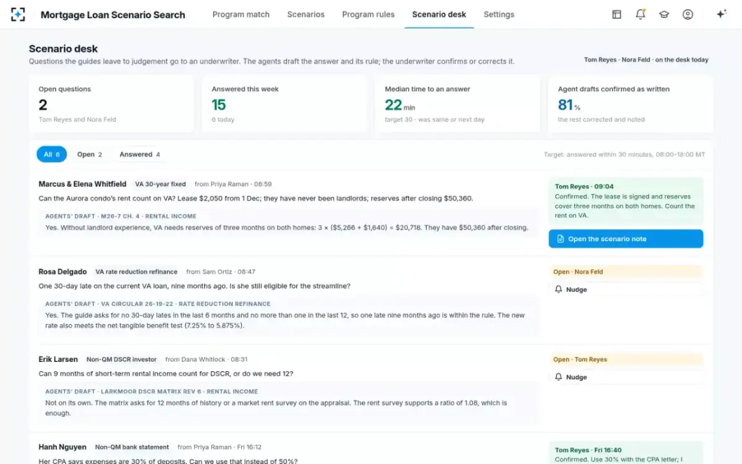The height and width of the screenshot is (464, 742).
Task: Select the Scenario desk tab
Action: pos(439,14)
